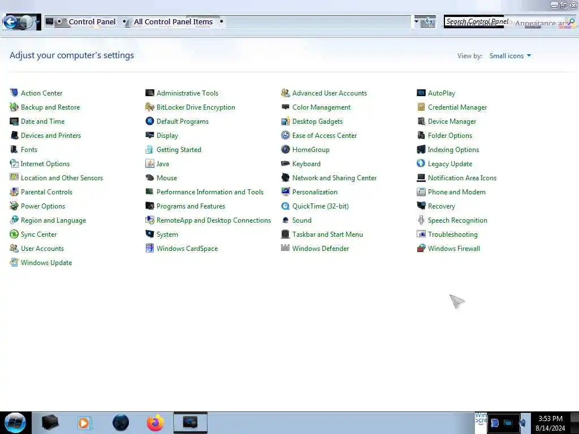Open the Windows Update icon

click(14, 262)
